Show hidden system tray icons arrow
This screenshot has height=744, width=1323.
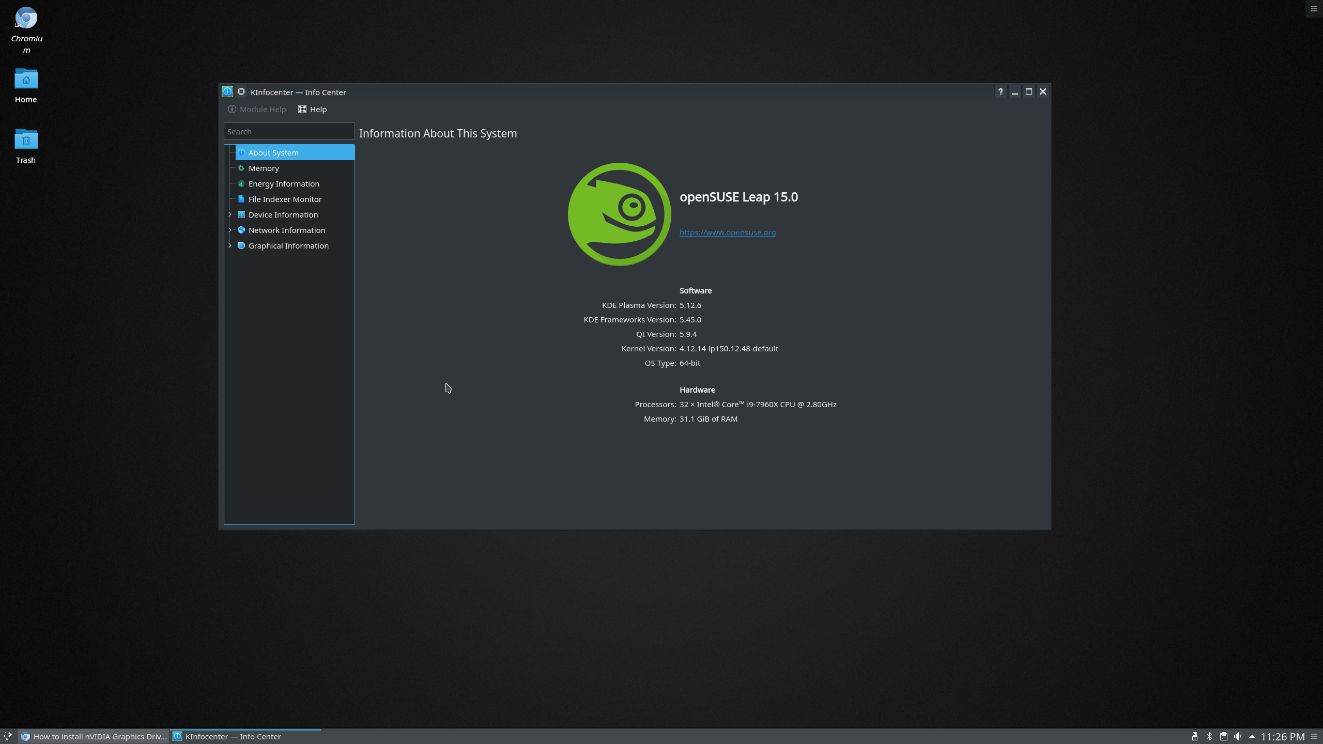pyautogui.click(x=1252, y=736)
